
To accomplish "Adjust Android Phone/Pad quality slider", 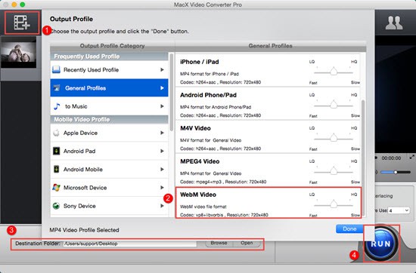I will click(334, 105).
